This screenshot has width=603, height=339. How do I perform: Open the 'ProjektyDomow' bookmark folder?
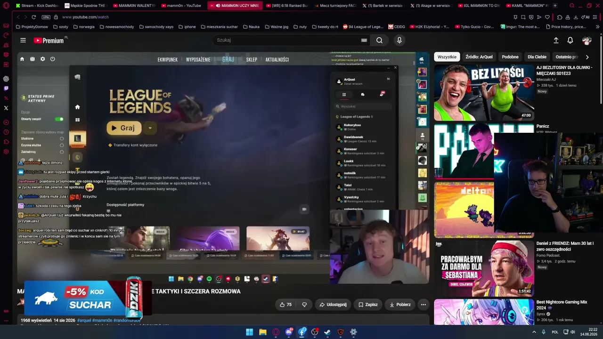point(32,27)
